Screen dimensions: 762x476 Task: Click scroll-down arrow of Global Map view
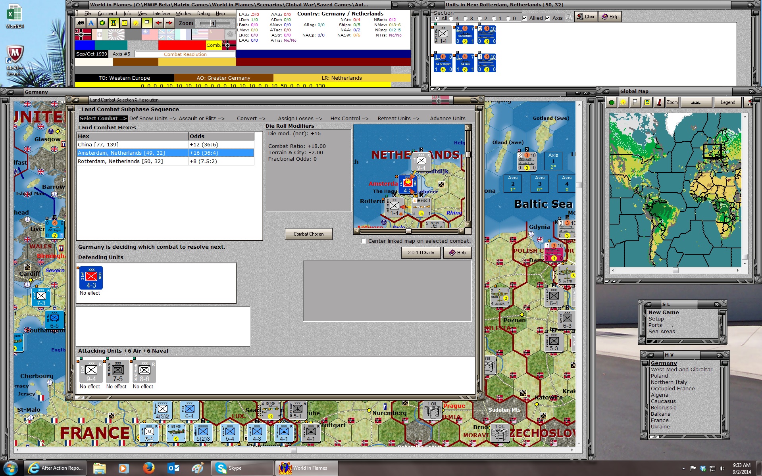(x=745, y=263)
